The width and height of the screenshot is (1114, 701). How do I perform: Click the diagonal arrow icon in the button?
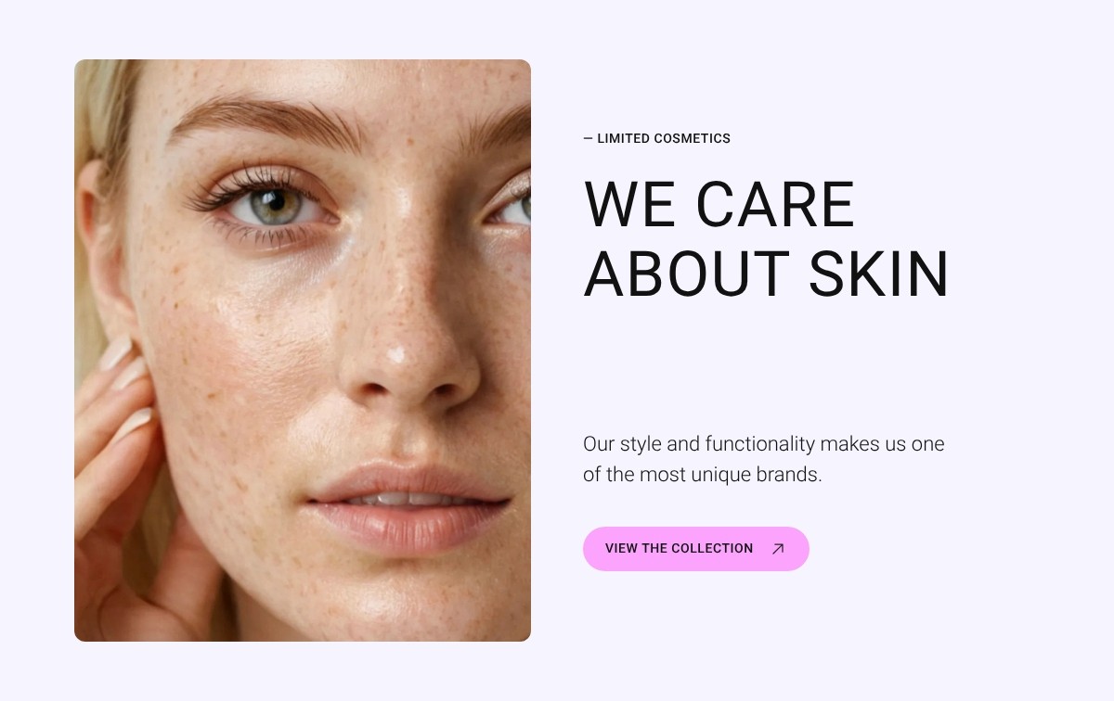click(778, 549)
